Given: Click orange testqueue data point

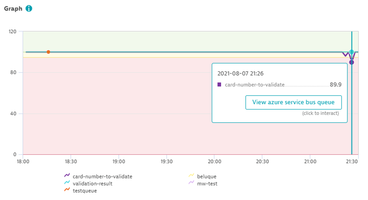Looking at the screenshot, I should [x=48, y=52].
